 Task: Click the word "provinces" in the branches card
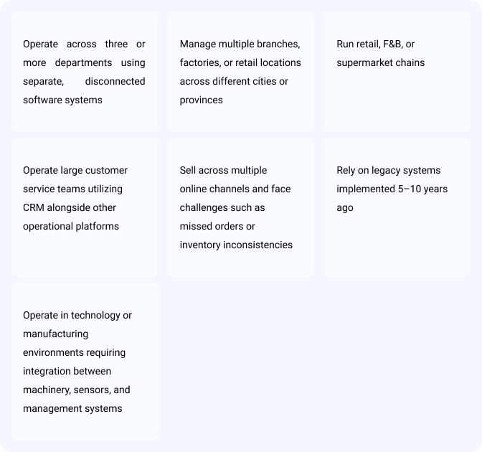201,100
